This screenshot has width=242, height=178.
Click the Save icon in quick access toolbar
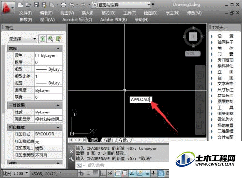pyautogui.click(x=36, y=5)
